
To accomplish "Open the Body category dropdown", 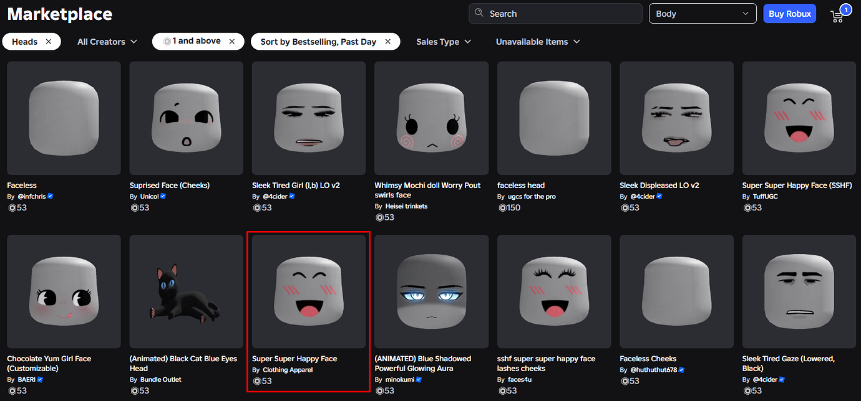I will point(703,14).
